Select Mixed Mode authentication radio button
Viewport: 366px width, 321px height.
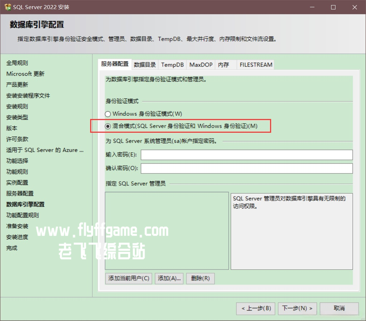click(108, 126)
